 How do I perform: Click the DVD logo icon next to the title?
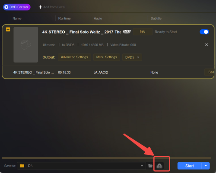127,32
